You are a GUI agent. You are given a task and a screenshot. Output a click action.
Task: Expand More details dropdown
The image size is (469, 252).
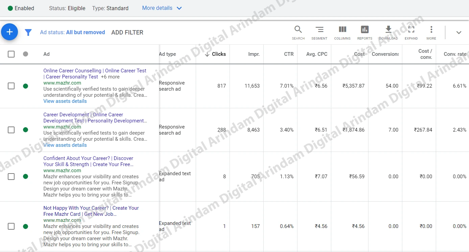(162, 8)
